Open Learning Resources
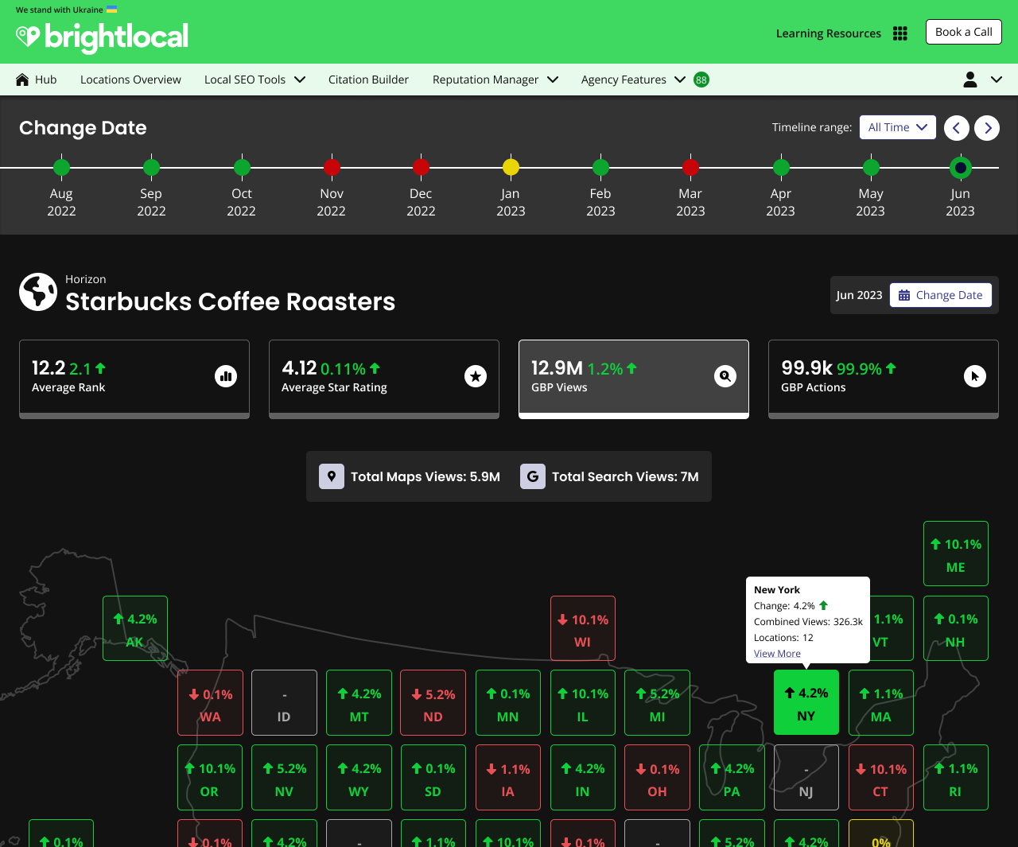The image size is (1018, 847). tap(829, 33)
